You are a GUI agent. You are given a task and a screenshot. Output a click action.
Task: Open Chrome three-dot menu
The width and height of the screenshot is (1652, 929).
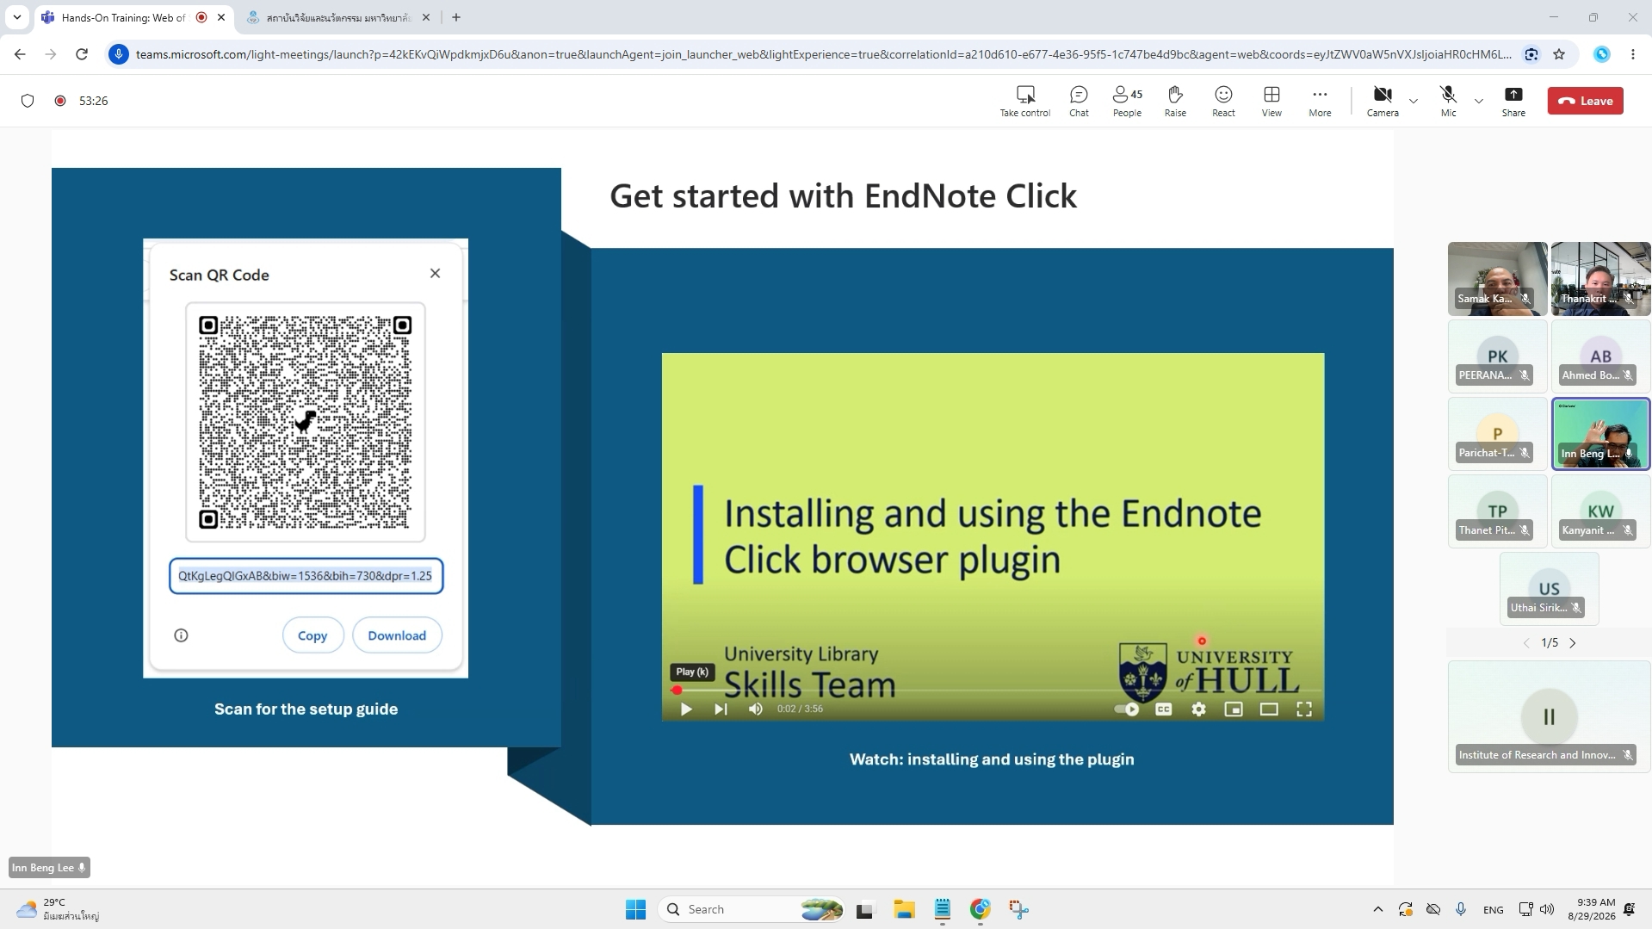point(1633,54)
